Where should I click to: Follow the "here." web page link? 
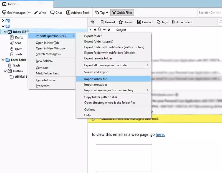click(x=160, y=134)
